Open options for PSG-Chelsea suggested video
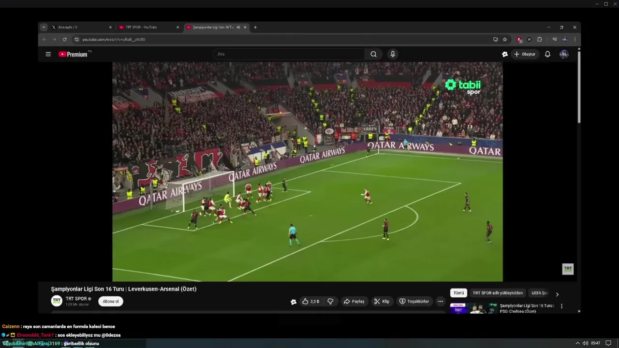 (x=561, y=306)
